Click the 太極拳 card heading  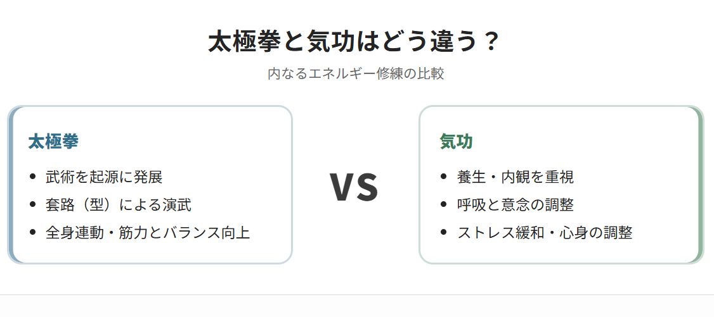point(53,142)
